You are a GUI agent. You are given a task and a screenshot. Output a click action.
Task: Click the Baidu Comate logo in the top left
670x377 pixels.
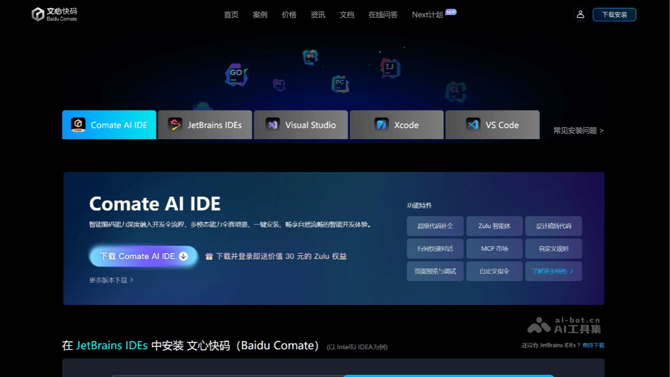[54, 15]
